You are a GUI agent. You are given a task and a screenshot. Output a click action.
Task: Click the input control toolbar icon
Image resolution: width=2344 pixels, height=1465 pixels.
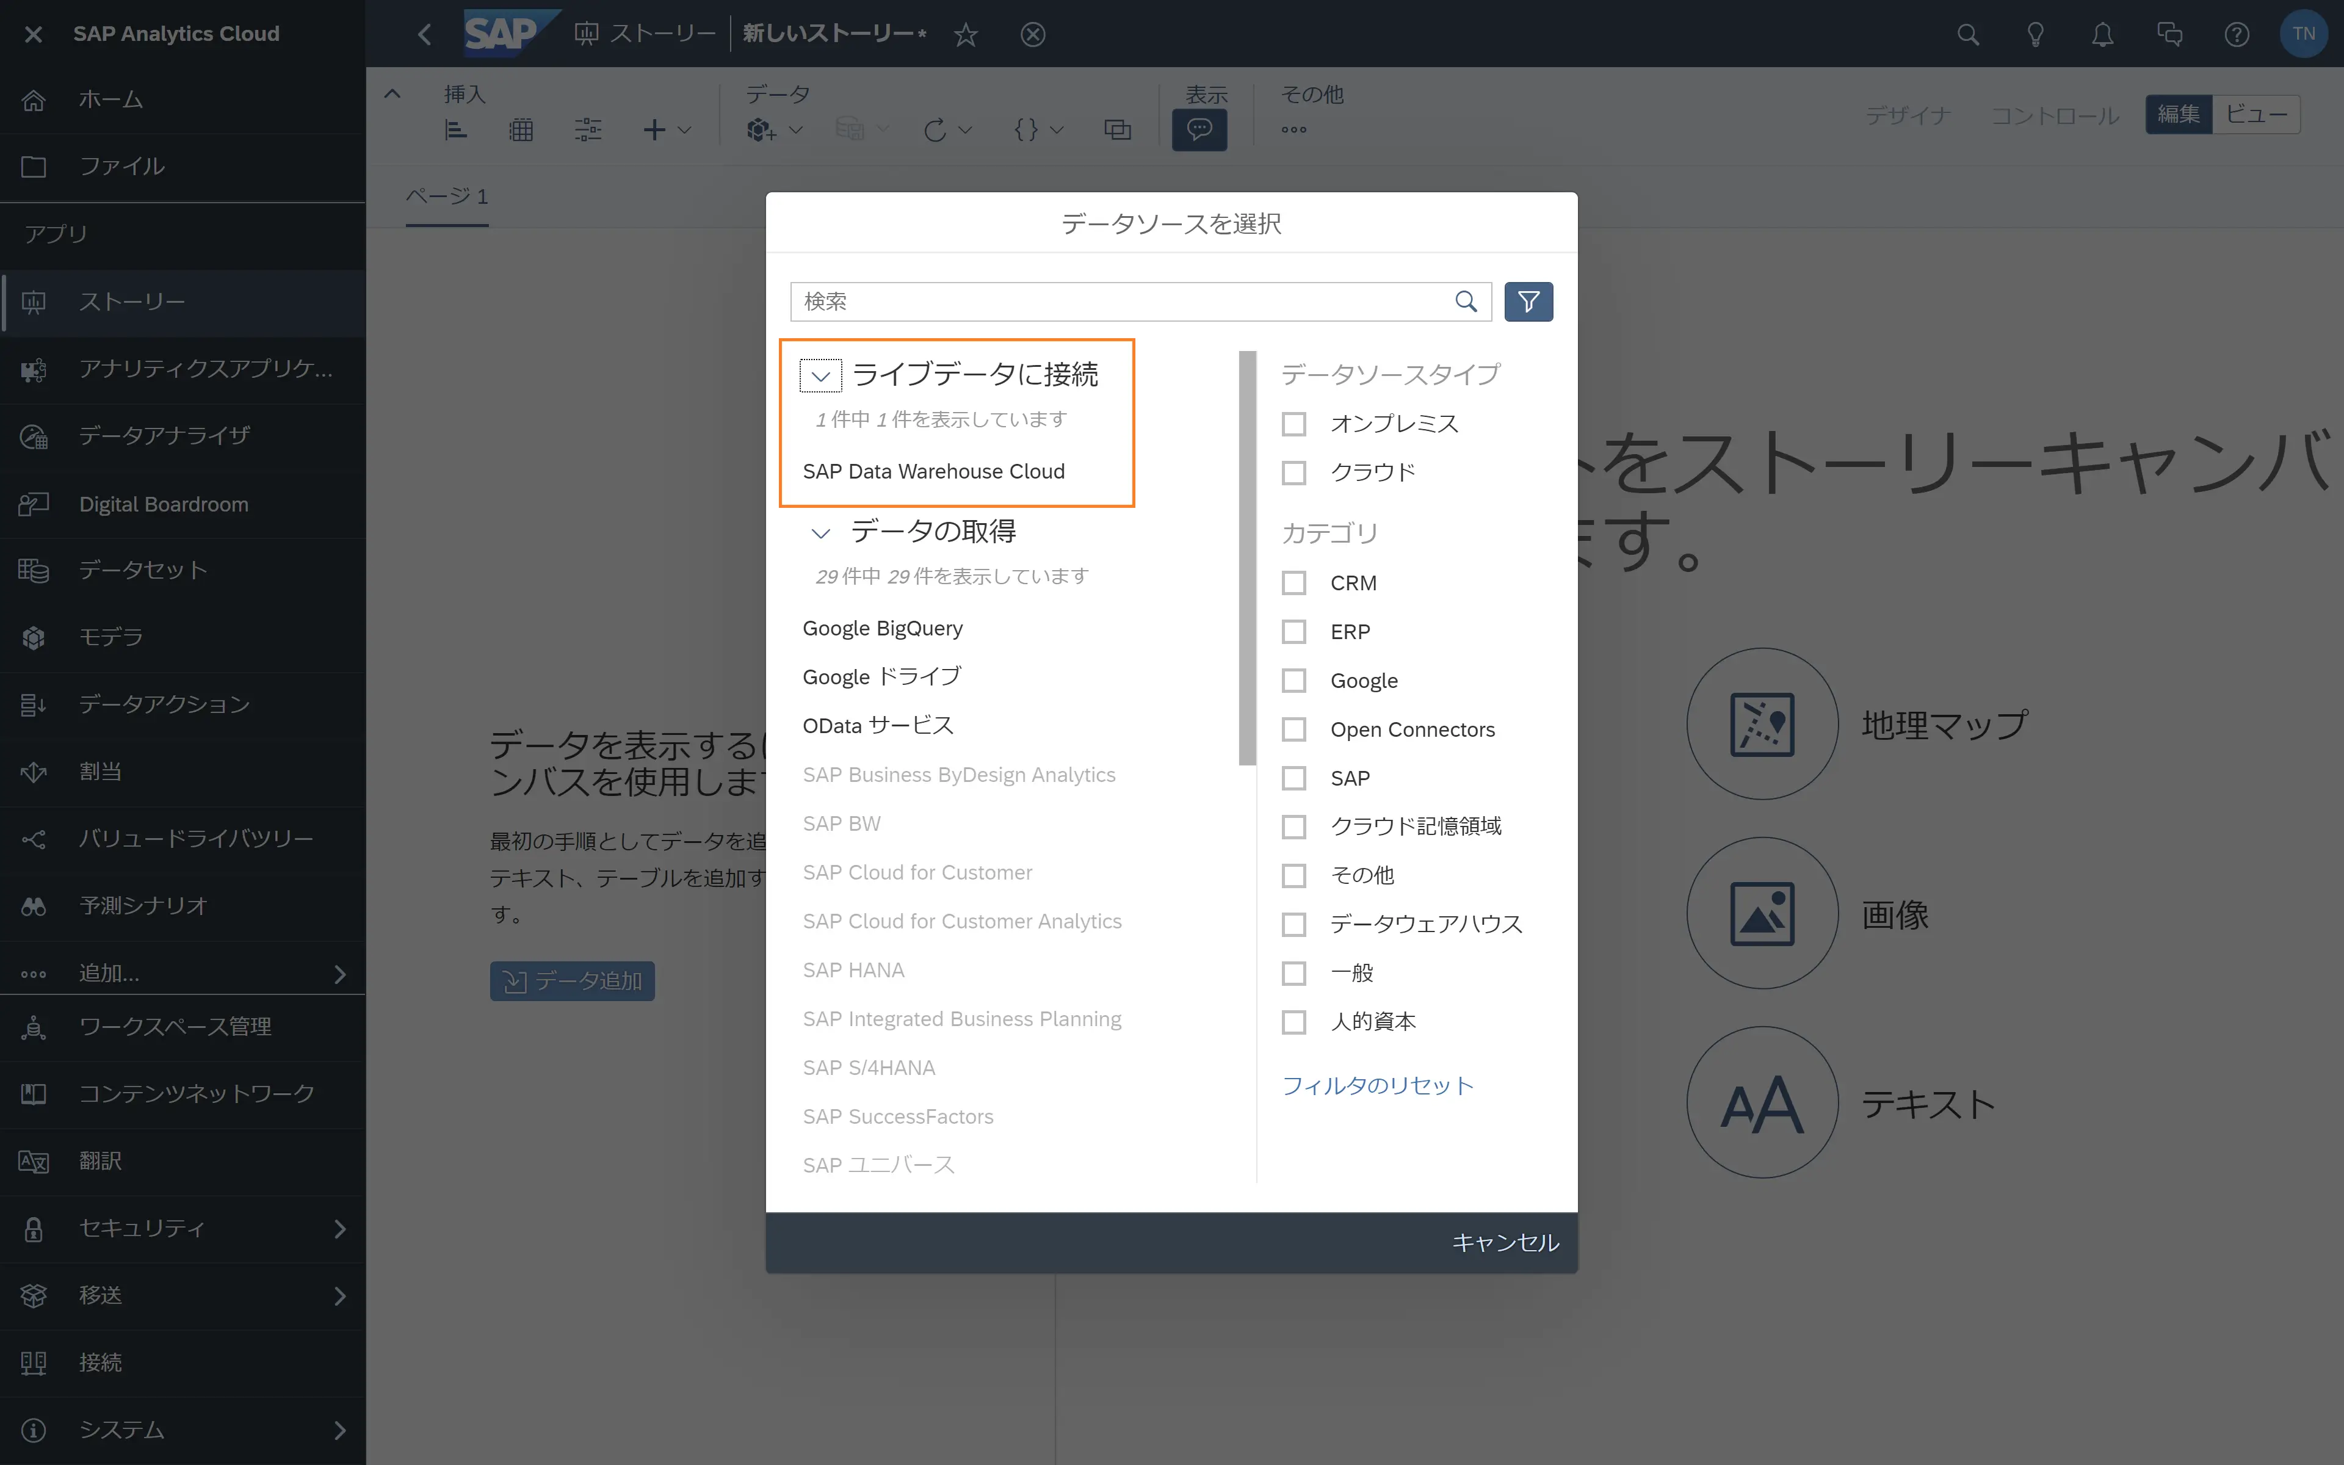pos(588,130)
